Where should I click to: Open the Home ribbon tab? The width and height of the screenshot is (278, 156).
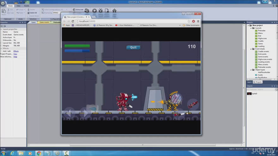10,6
